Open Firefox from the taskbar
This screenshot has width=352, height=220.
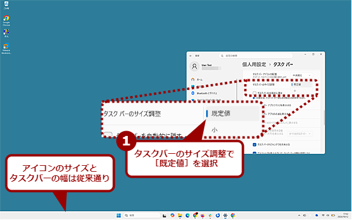203,215
